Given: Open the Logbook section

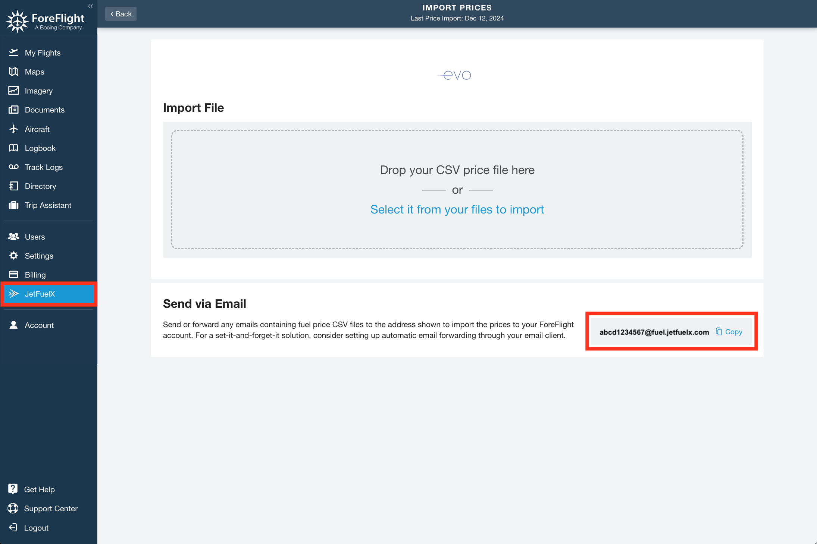Looking at the screenshot, I should pos(48,148).
